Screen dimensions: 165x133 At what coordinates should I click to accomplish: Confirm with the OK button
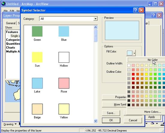pyautogui.click(x=111, y=120)
